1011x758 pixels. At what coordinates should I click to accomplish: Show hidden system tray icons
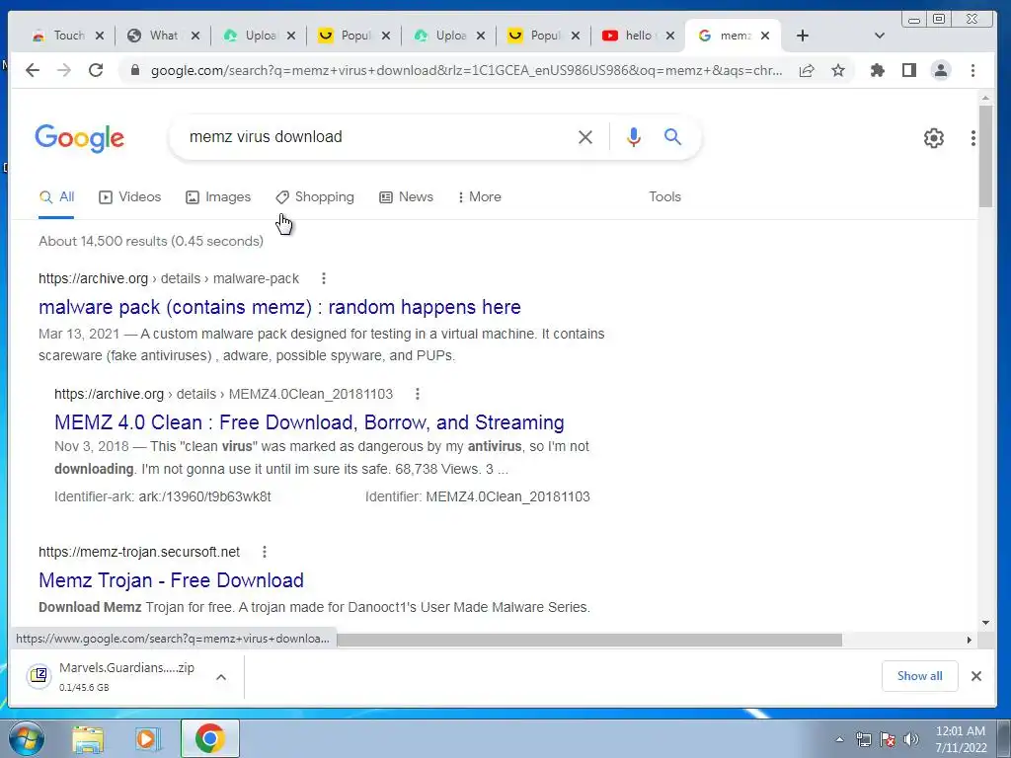839,739
